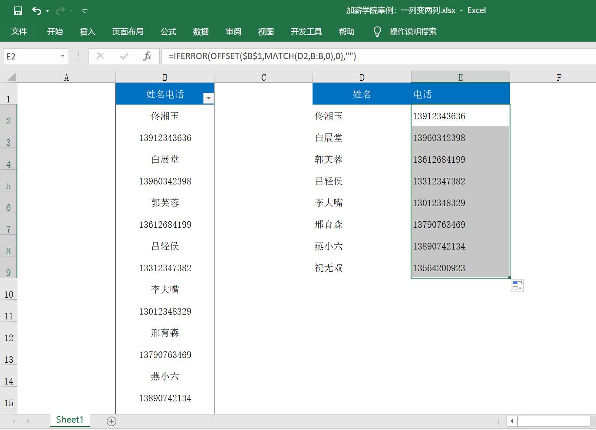Click the Save icon on Quick Access Toolbar
This screenshot has width=596, height=430.
(17, 10)
